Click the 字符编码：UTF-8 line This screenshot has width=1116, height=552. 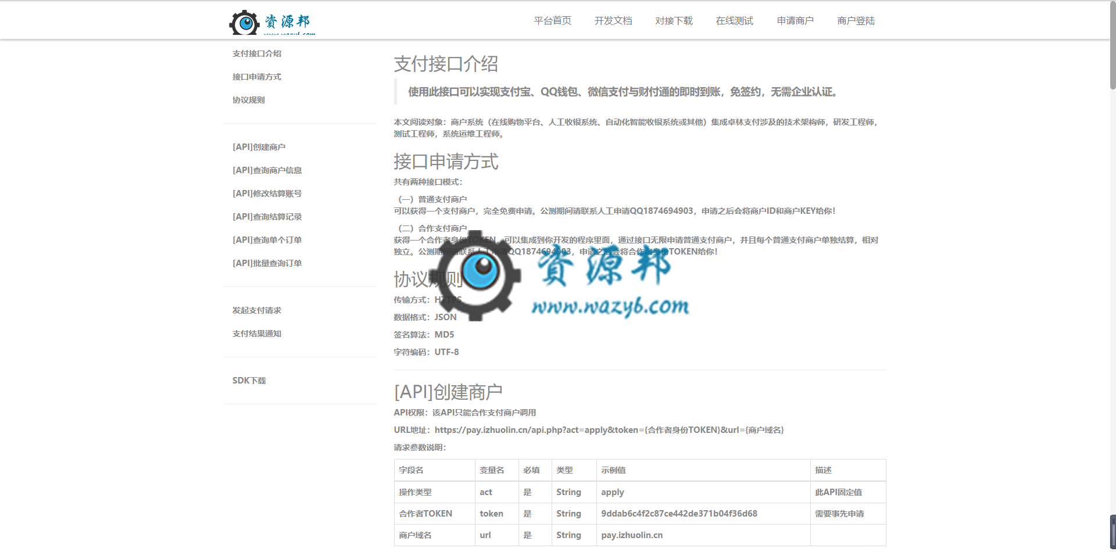click(426, 352)
